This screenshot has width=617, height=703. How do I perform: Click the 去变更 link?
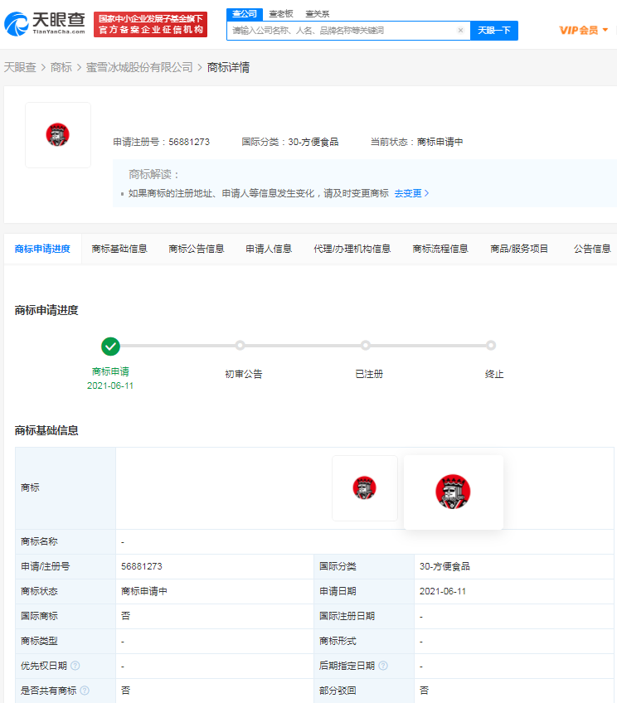411,193
